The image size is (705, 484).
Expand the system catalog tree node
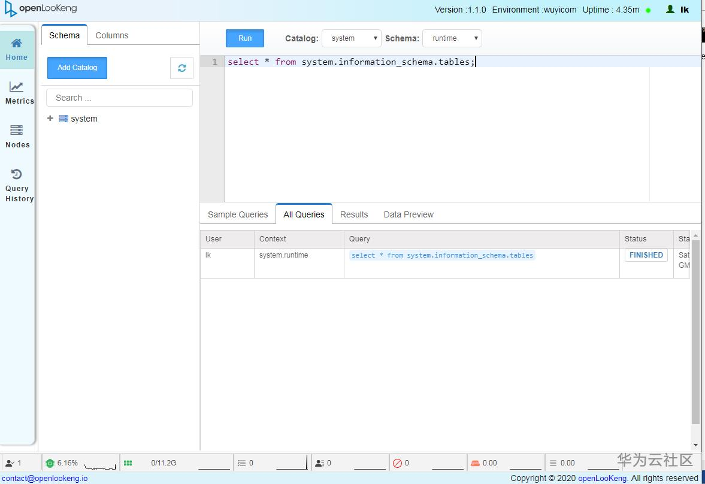click(50, 118)
